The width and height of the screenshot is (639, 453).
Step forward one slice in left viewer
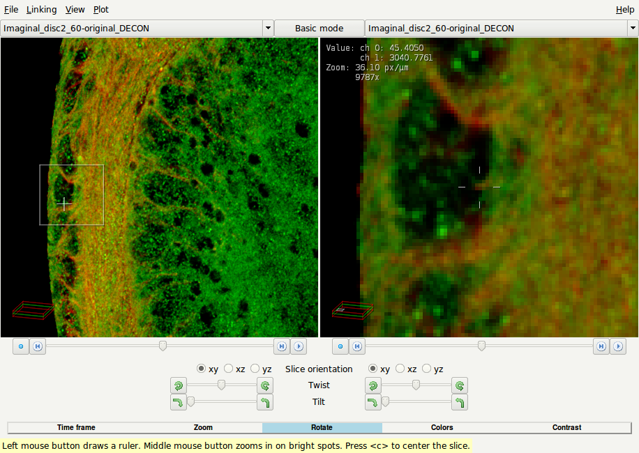282,346
